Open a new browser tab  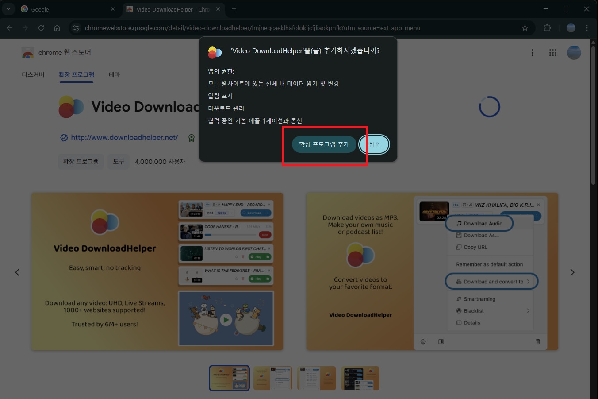(x=234, y=9)
